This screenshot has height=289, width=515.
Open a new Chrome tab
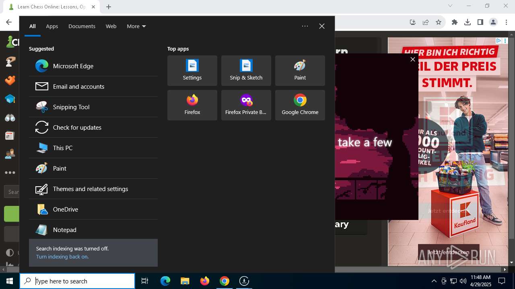click(109, 6)
